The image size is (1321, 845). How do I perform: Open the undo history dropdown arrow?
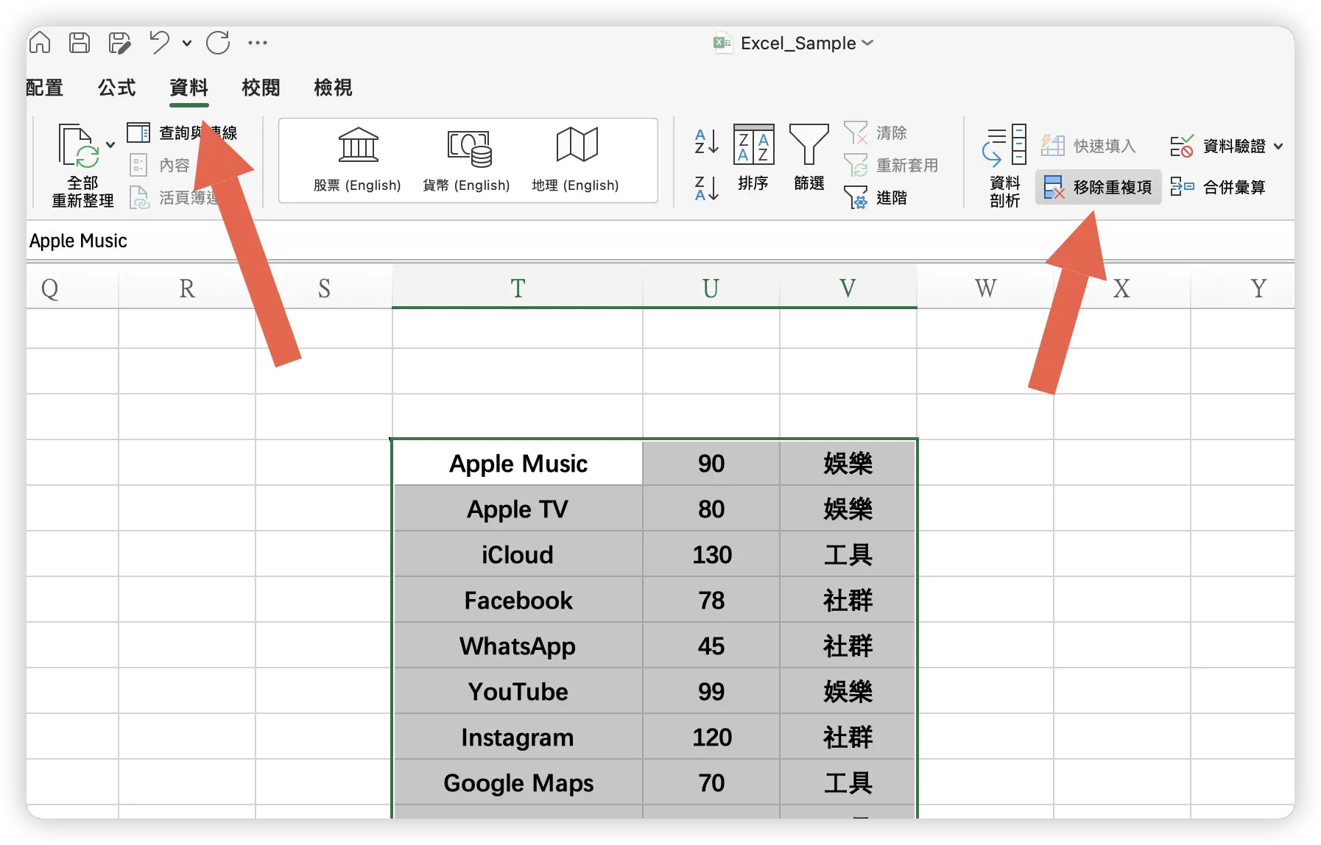[187, 43]
